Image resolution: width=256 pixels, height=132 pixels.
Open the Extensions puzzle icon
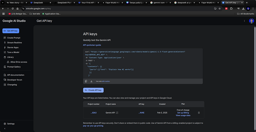[x=231, y=9]
